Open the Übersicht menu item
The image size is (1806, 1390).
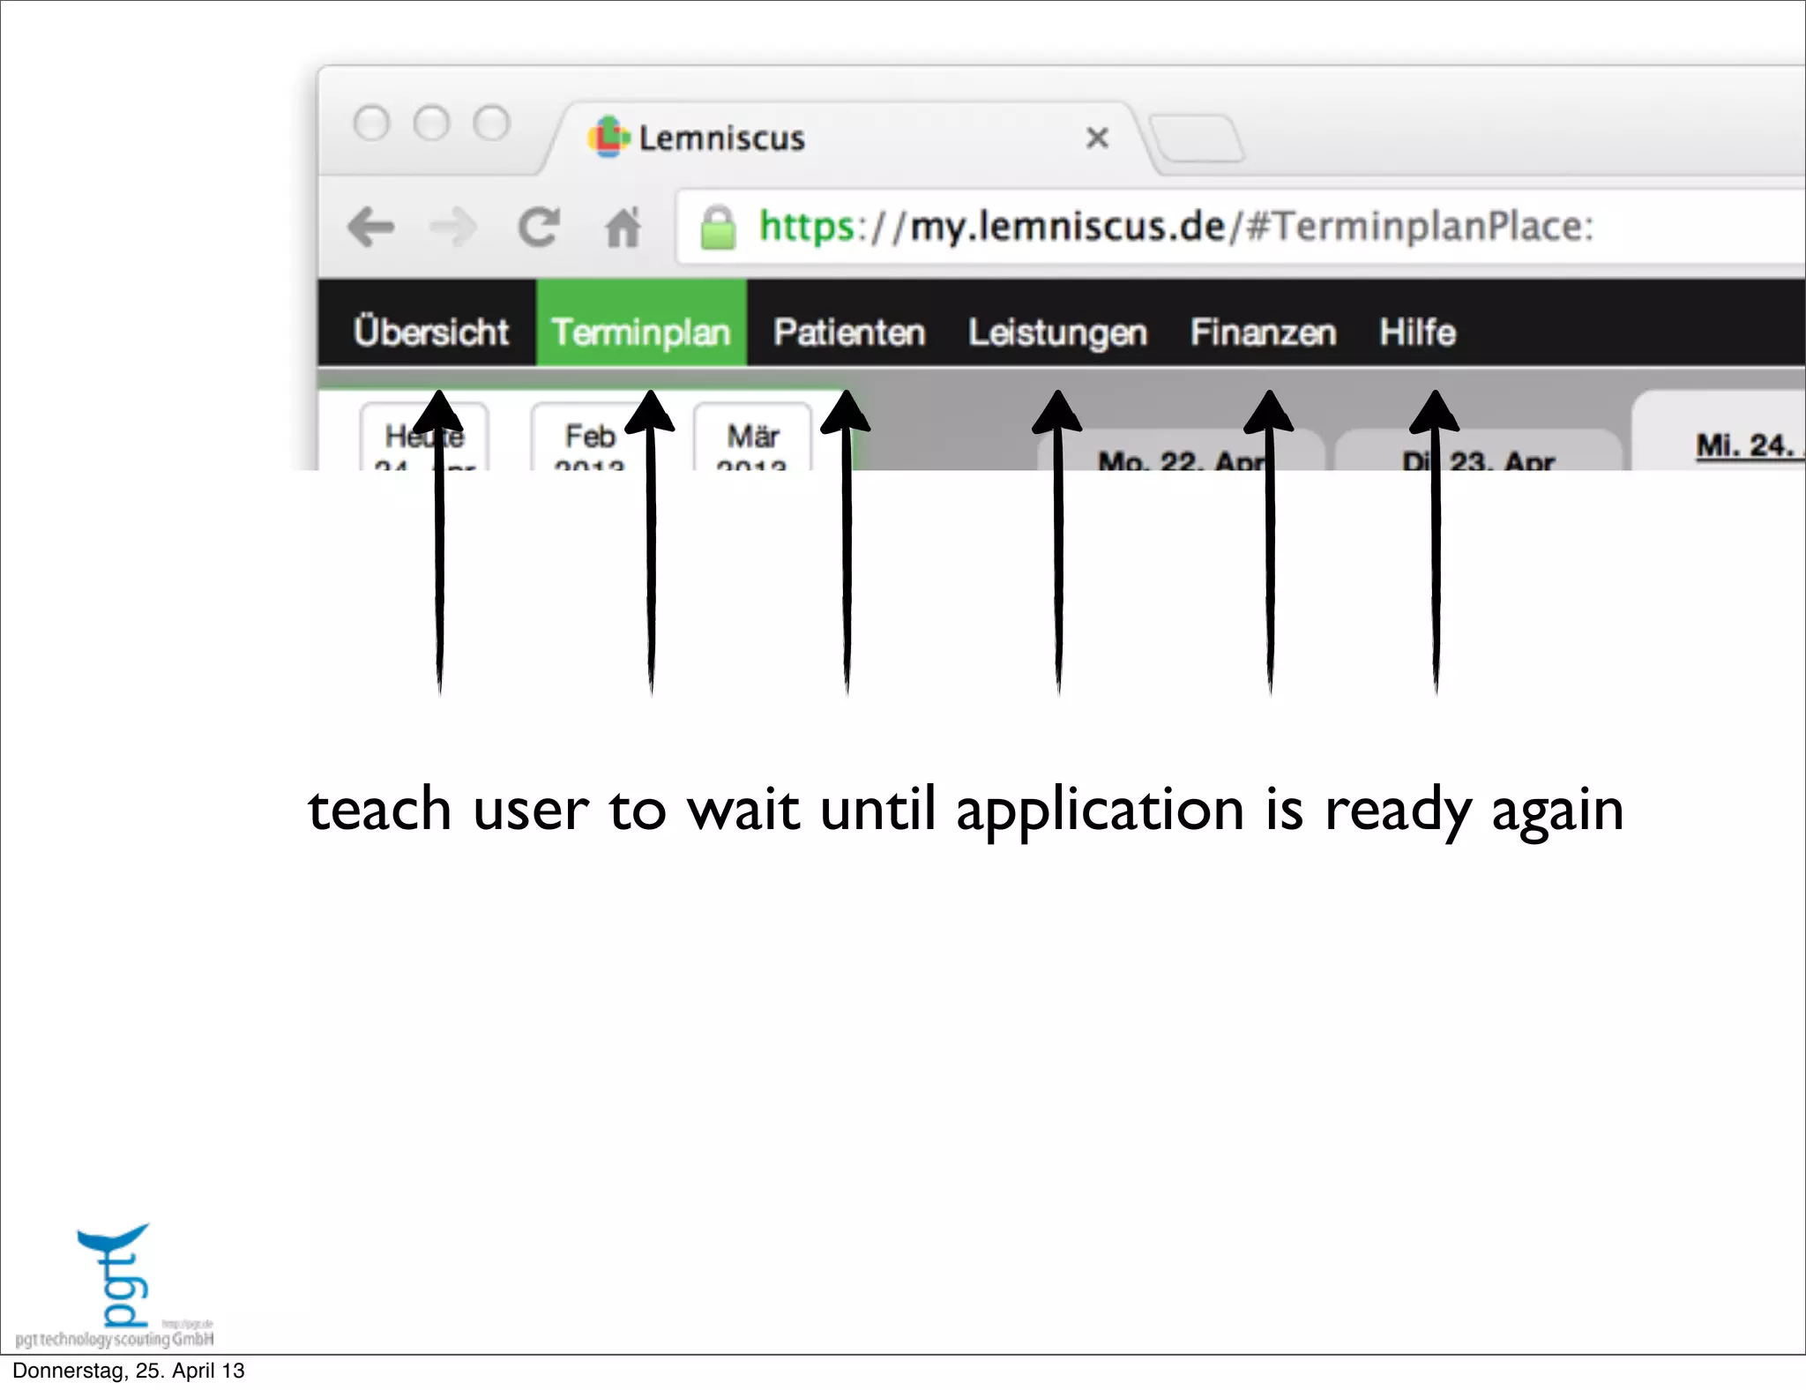[x=430, y=332]
